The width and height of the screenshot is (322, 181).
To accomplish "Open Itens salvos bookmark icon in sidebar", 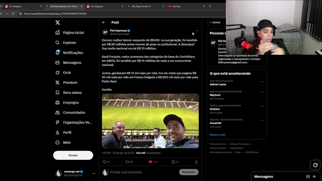I will [x=58, y=93].
